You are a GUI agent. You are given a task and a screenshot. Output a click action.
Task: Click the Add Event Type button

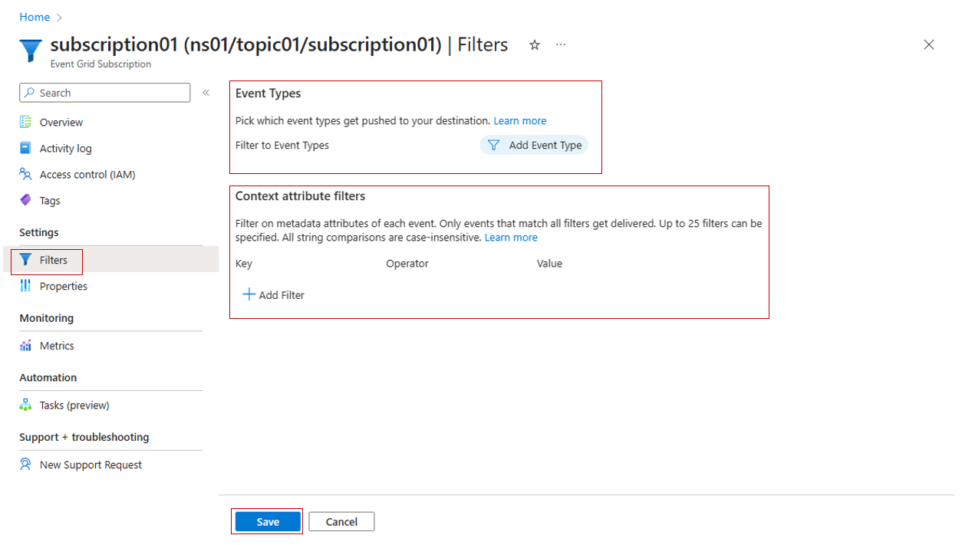[535, 145]
